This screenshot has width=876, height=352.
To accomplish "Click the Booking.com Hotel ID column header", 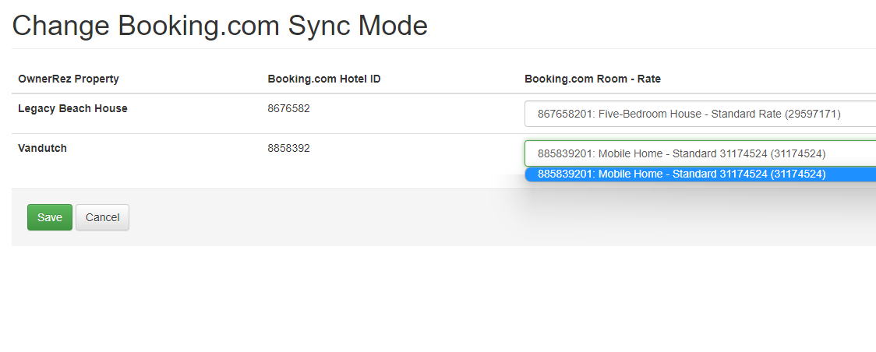I will pos(323,79).
